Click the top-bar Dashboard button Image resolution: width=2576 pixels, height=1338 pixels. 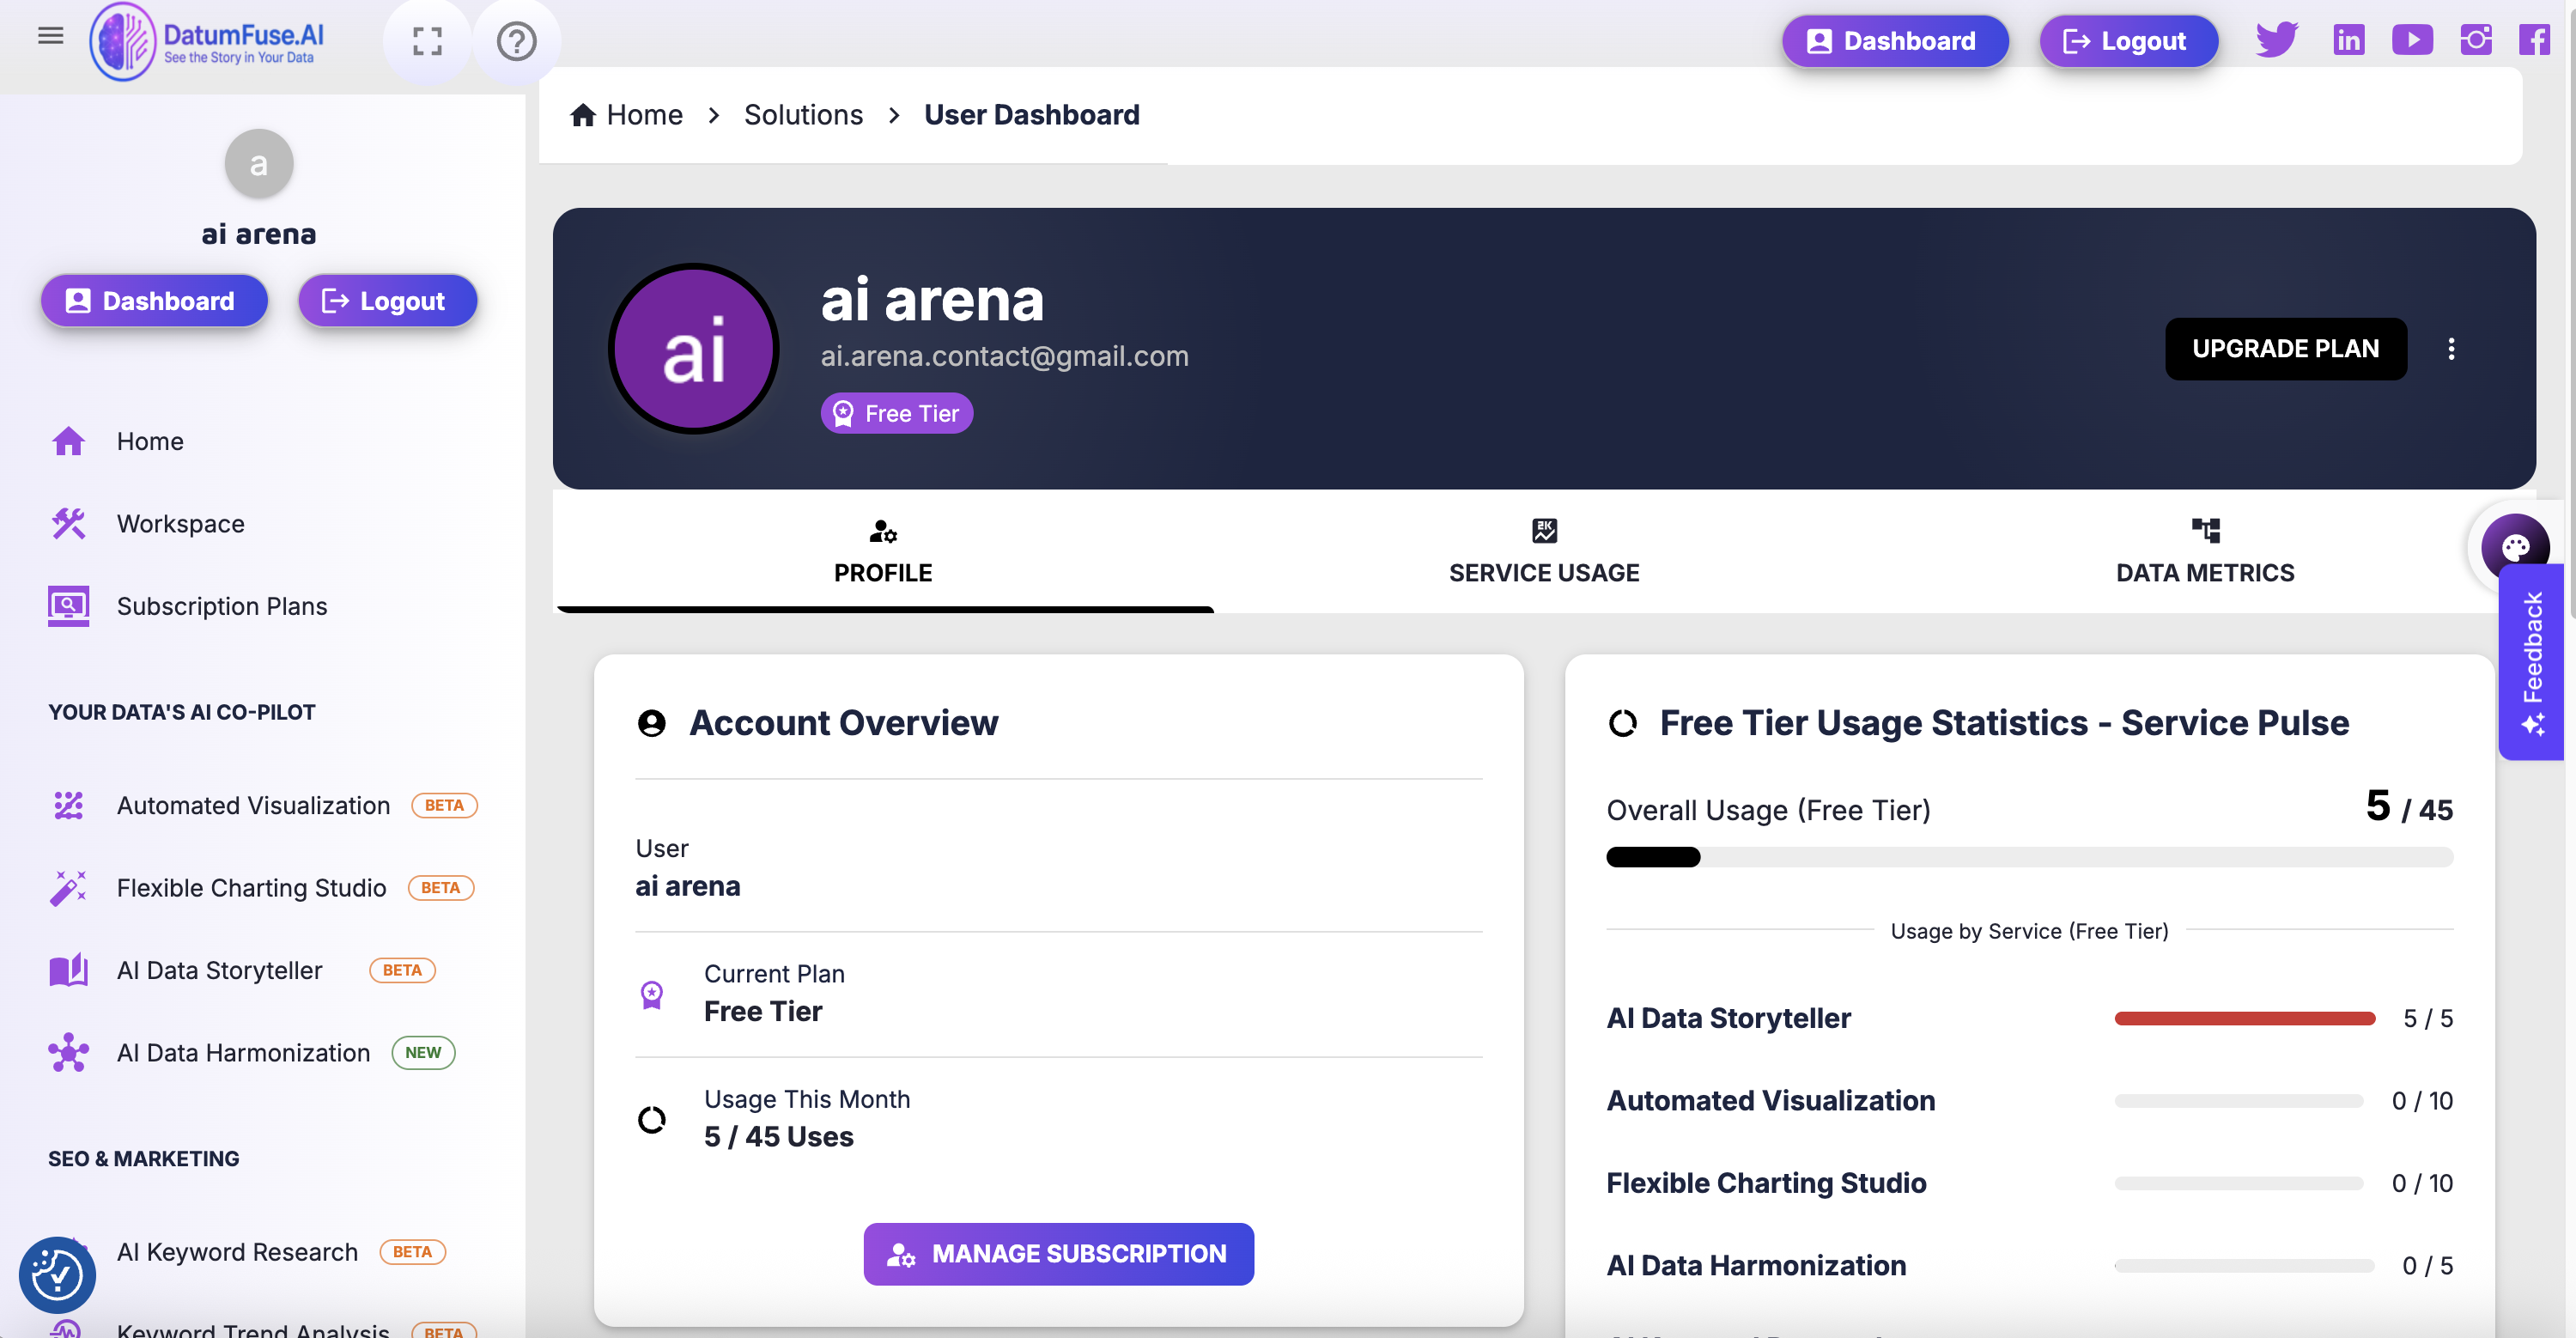click(x=1894, y=41)
